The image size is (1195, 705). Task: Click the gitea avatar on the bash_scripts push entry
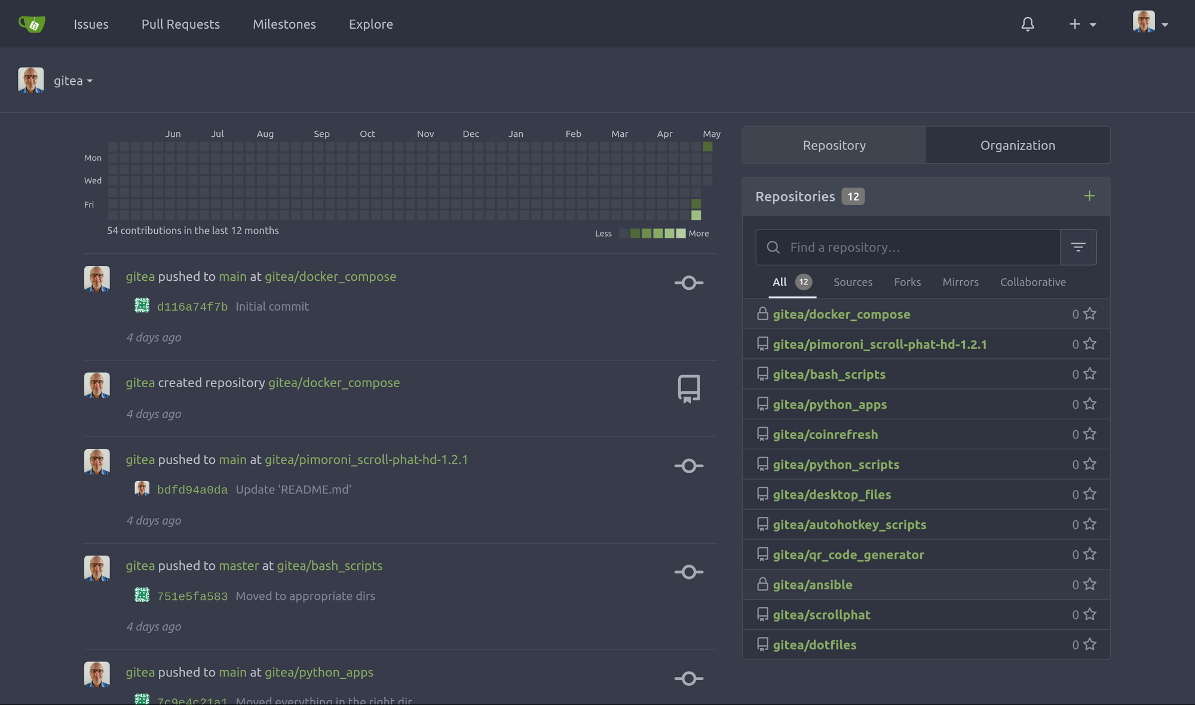[x=97, y=568]
